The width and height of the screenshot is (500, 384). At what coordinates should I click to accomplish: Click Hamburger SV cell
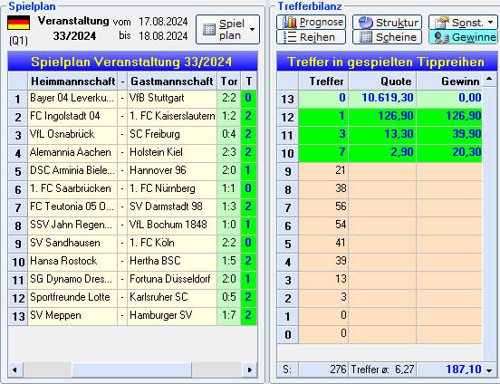(x=172, y=316)
